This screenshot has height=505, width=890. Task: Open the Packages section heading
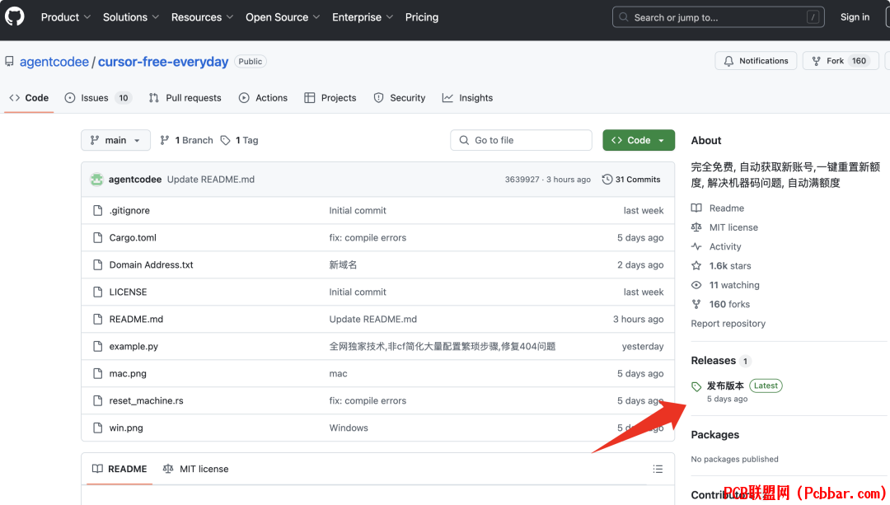click(715, 435)
